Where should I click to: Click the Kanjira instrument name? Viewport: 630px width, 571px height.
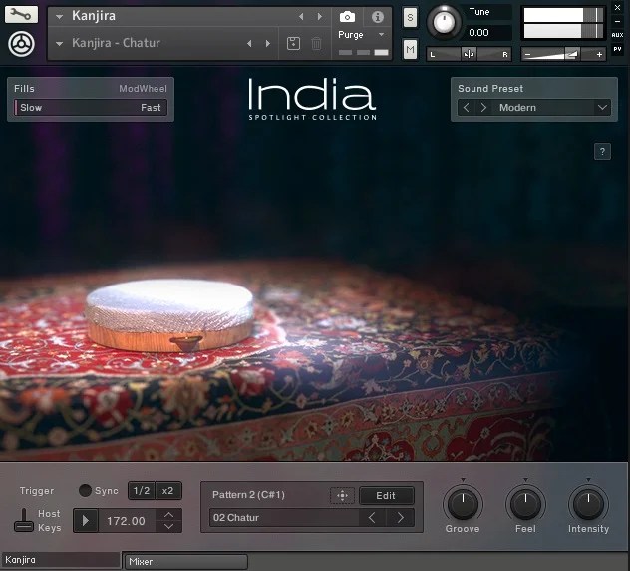point(94,16)
